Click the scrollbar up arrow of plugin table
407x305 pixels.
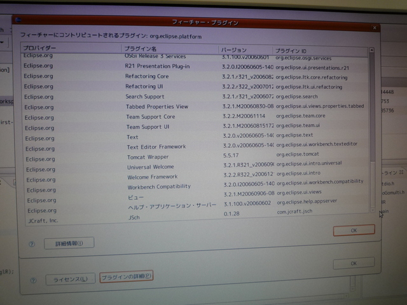tap(371, 50)
